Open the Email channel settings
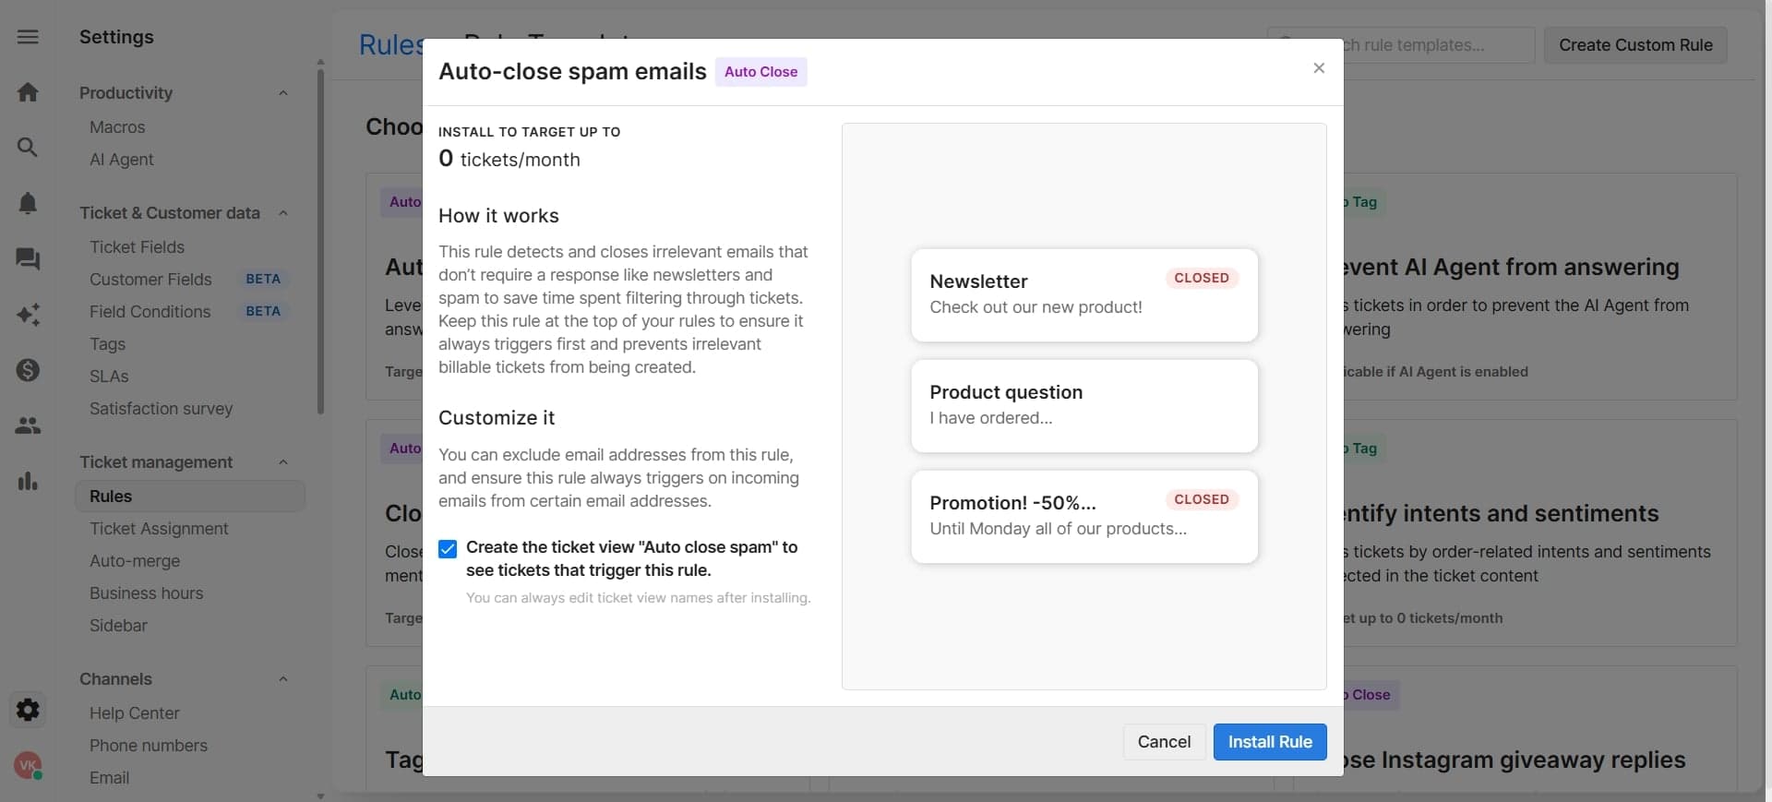 [x=109, y=778]
